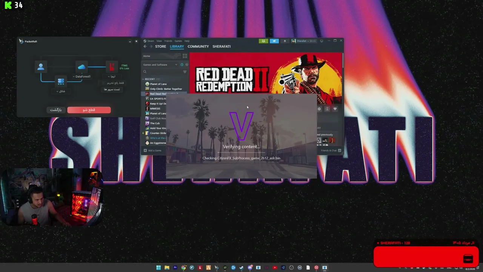This screenshot has width=483, height=272.
Task: Open the Sherafati account dropdown in Steam
Action: pyautogui.click(x=304, y=41)
